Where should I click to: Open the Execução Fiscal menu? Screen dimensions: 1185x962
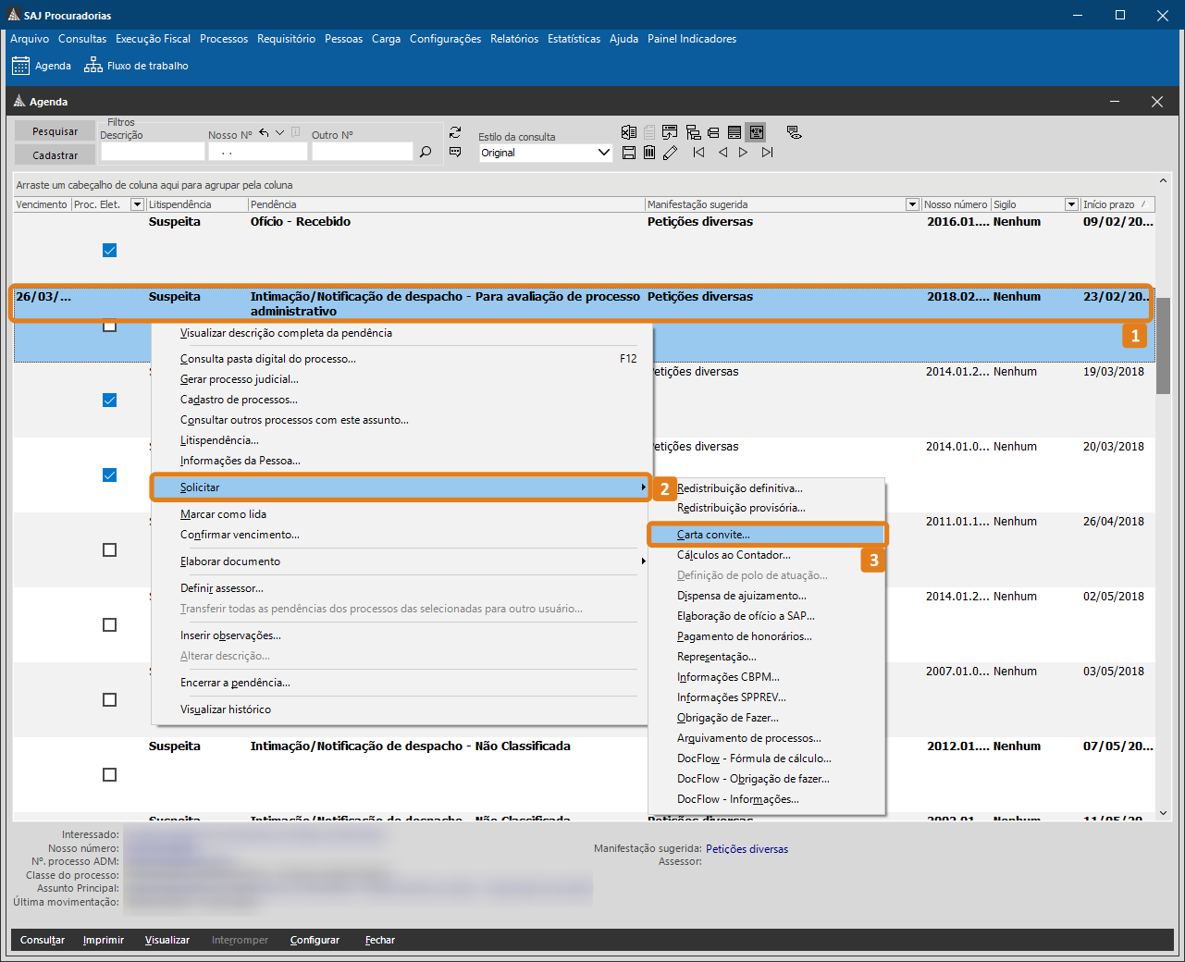tap(153, 39)
